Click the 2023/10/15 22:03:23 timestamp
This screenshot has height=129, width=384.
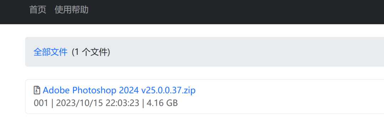[x=98, y=103]
